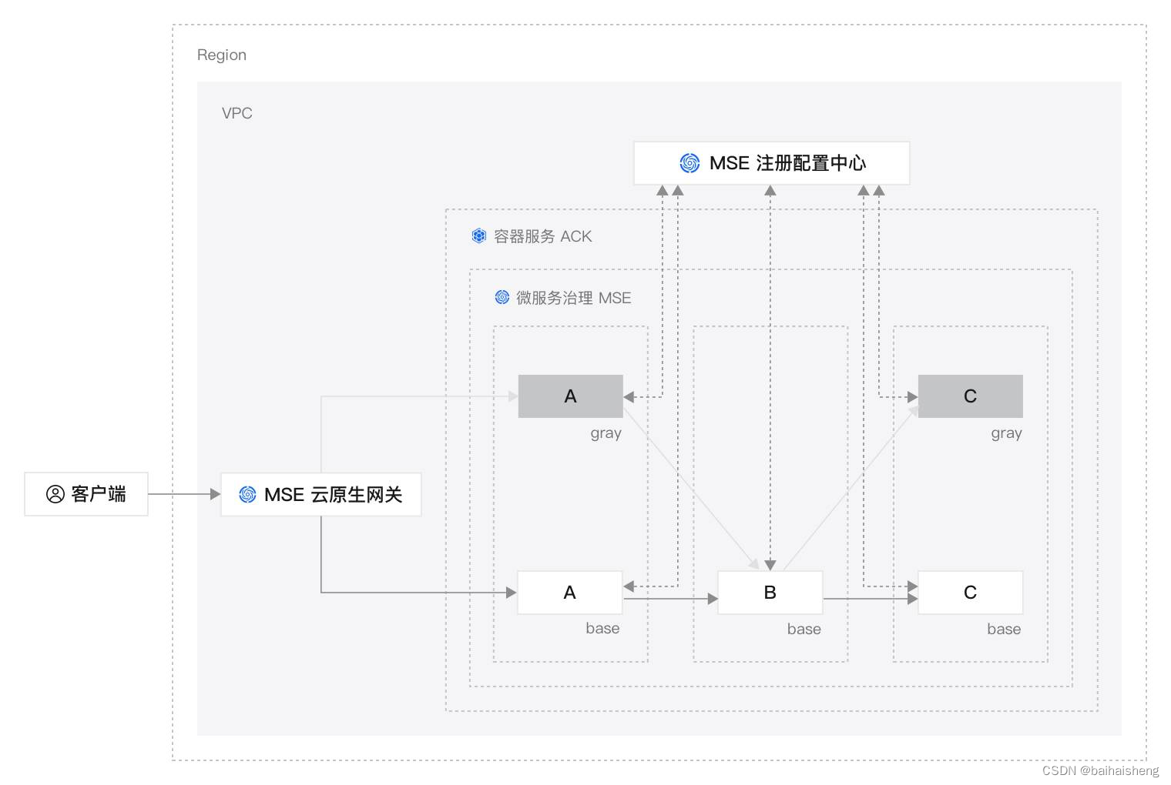The height and width of the screenshot is (785, 1171).
Task: Click the gray service C node
Action: coord(970,396)
